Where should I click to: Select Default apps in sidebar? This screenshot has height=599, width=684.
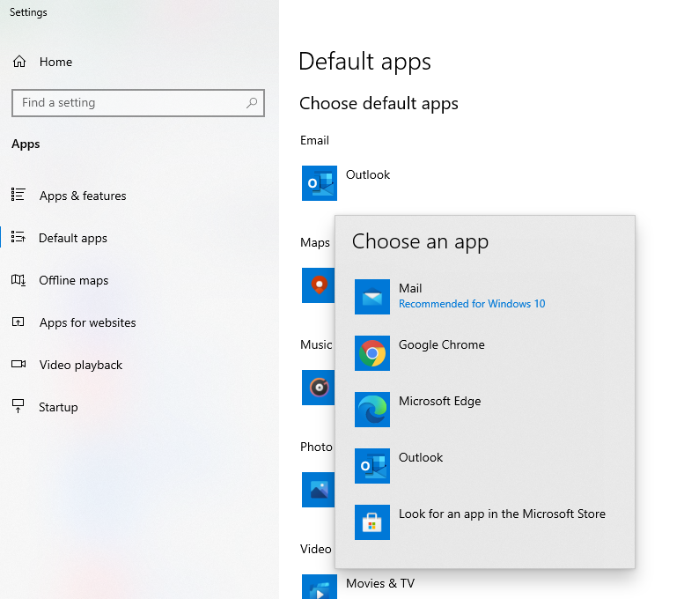coord(140,238)
